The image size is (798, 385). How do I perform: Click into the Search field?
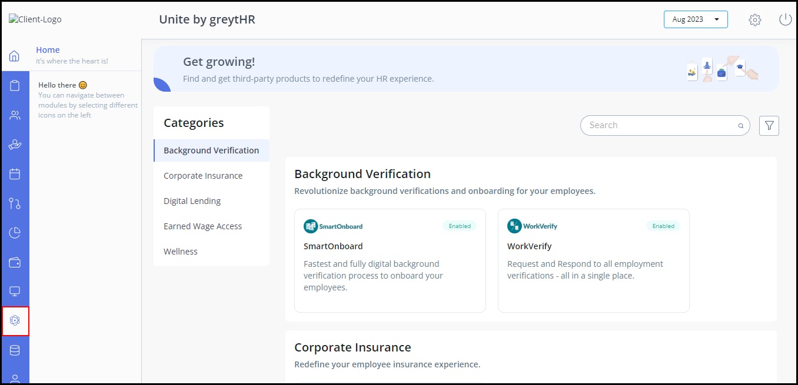point(665,125)
